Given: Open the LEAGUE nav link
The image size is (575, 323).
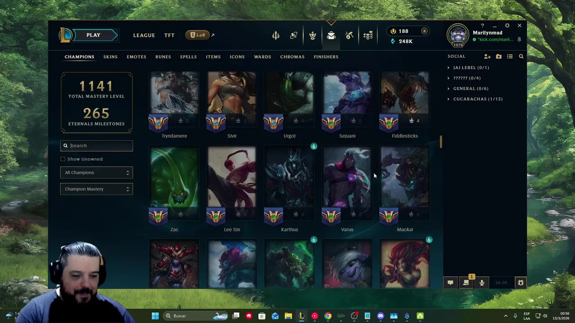Looking at the screenshot, I should tap(144, 35).
